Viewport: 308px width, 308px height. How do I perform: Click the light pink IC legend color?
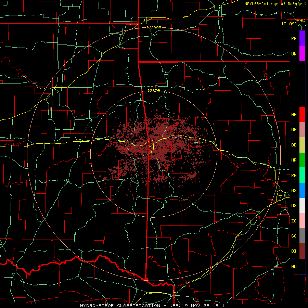coord(302,221)
